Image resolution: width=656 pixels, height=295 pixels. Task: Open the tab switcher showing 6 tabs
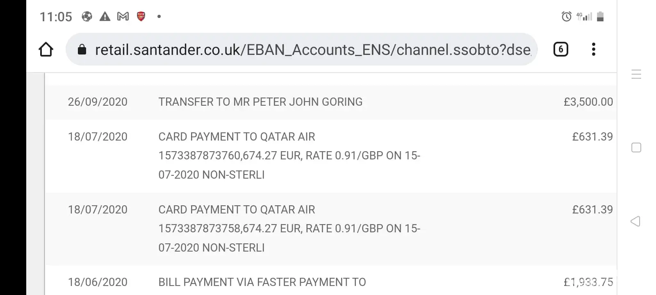click(560, 50)
